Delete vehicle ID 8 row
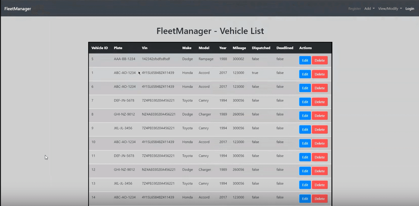Viewport: 419px width, 206px height. pyautogui.click(x=320, y=116)
